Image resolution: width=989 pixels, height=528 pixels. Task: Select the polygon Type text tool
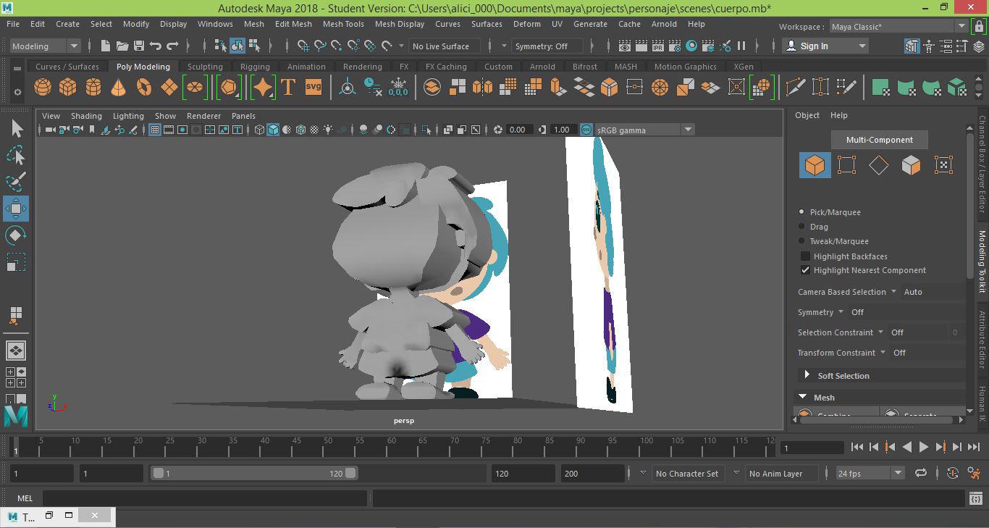pos(288,88)
